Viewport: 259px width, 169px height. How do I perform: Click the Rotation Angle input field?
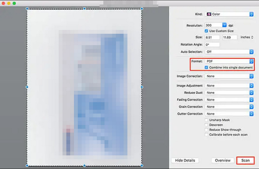(213, 44)
